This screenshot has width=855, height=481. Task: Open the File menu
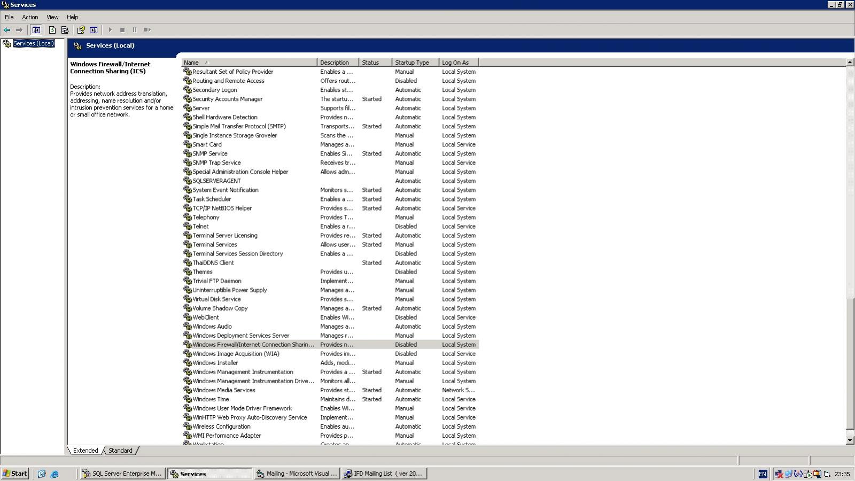(x=9, y=17)
